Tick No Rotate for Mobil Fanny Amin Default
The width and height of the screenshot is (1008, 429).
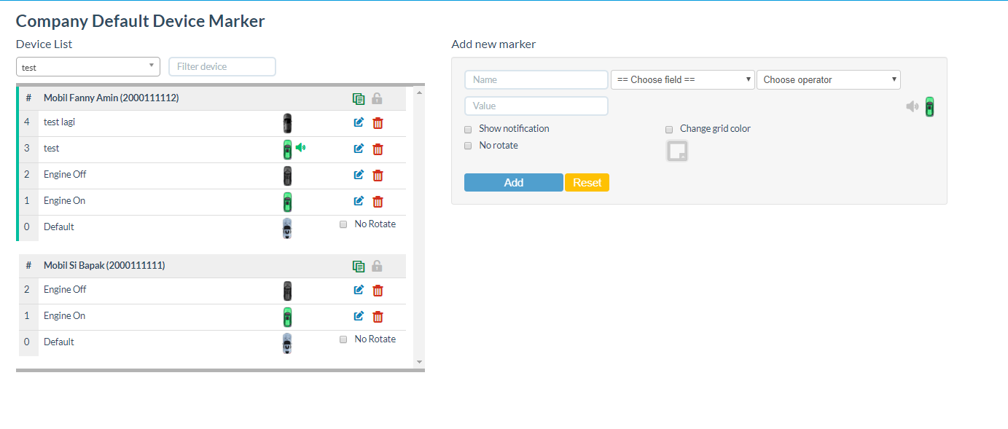[x=343, y=224]
